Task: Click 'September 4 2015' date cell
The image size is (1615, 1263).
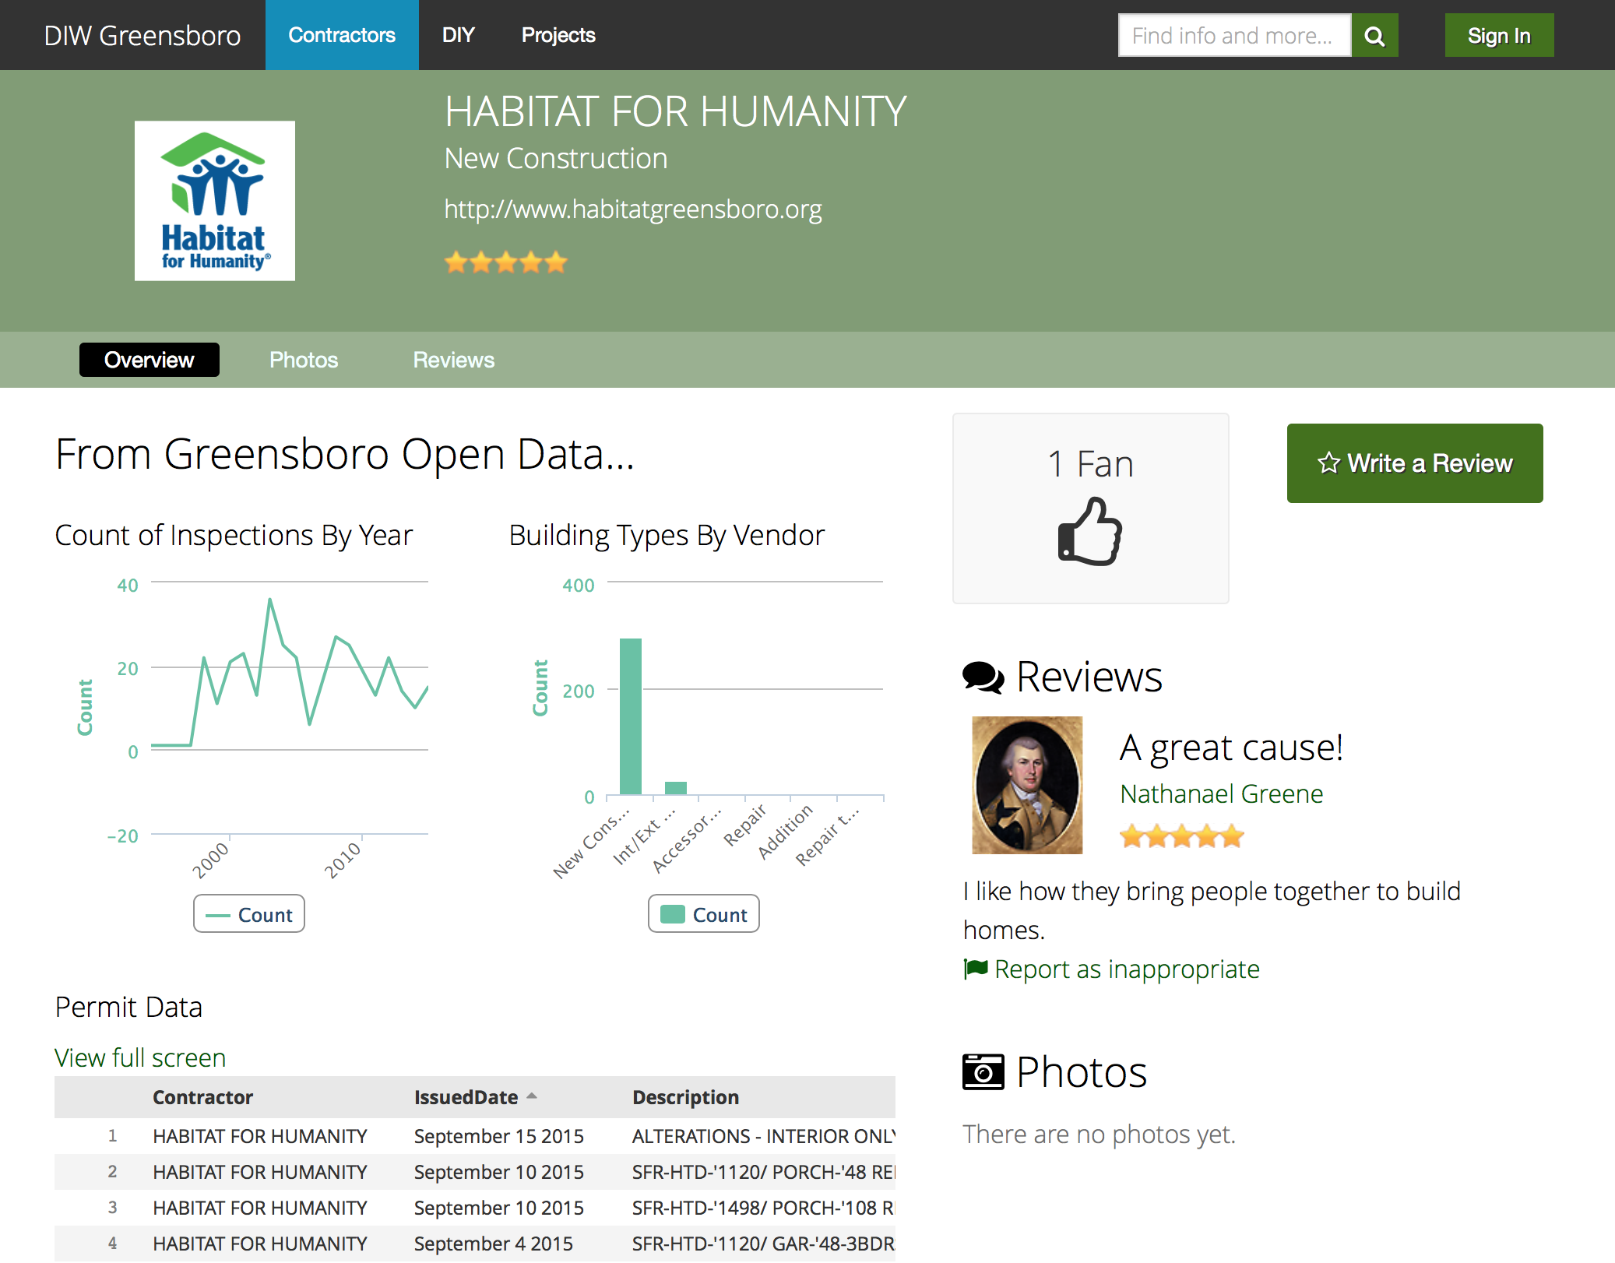Action: [x=494, y=1244]
